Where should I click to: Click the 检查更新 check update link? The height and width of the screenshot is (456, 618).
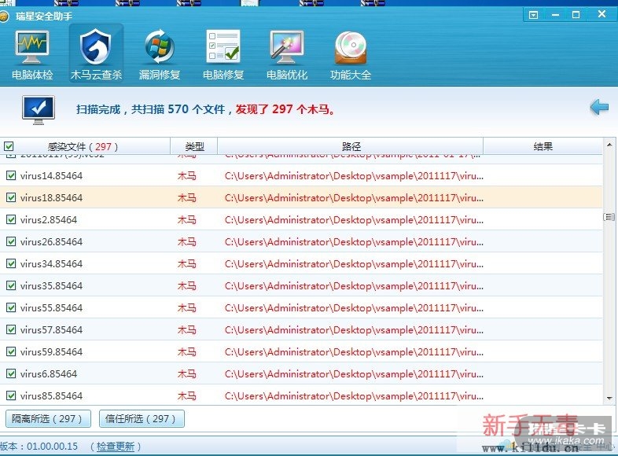pos(116,447)
